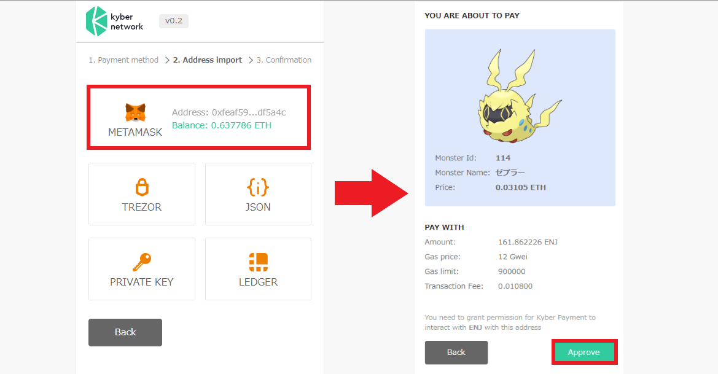
Task: Select step 2. Address import
Action: (208, 60)
